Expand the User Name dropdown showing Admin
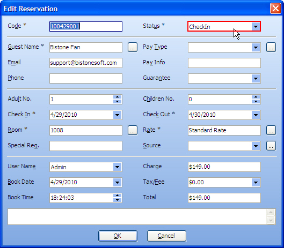The width and height of the screenshot is (284, 248). coord(117,167)
